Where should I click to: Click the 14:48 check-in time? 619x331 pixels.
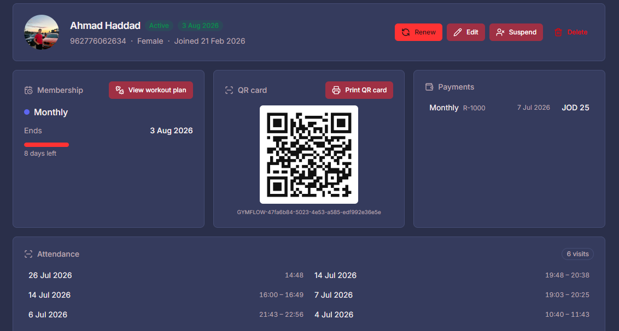pos(294,275)
